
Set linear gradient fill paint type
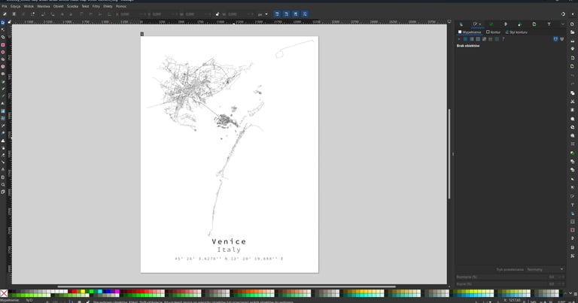[471, 39]
